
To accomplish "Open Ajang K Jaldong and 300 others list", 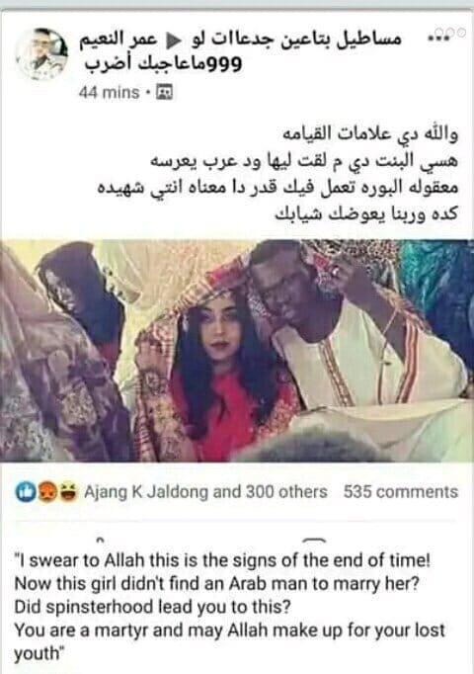I will 205,492.
